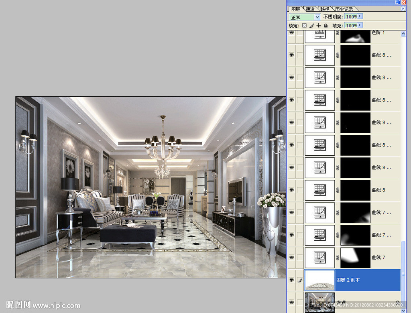Open the 不透明度 slider arrow

click(360, 16)
